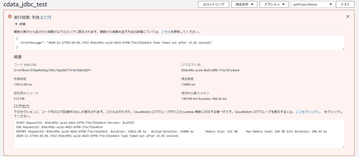Open the 限定条件 dropdown
This screenshot has height=157, width=359.
pos(245,4)
